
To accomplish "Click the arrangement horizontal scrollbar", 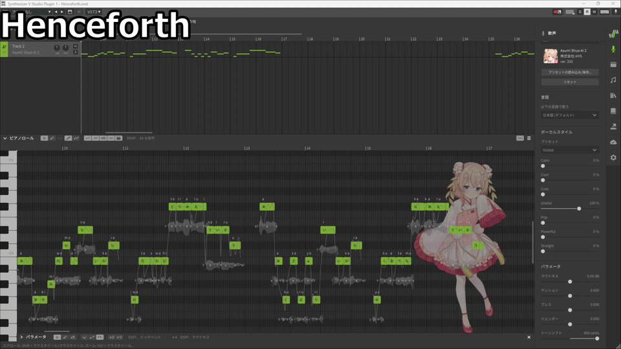I will [x=129, y=132].
